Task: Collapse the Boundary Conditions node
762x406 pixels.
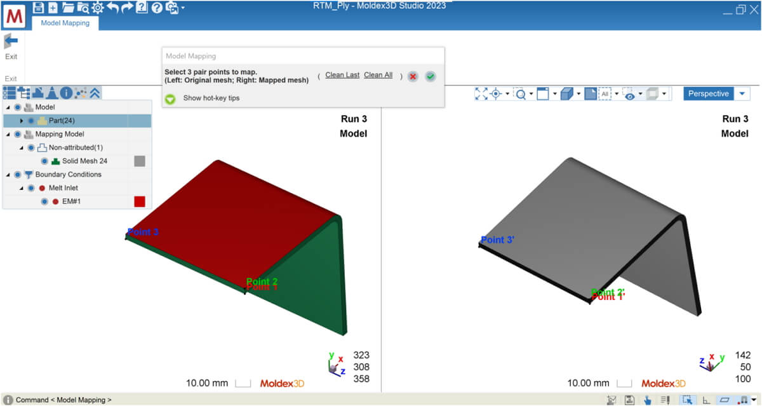Action: point(8,174)
